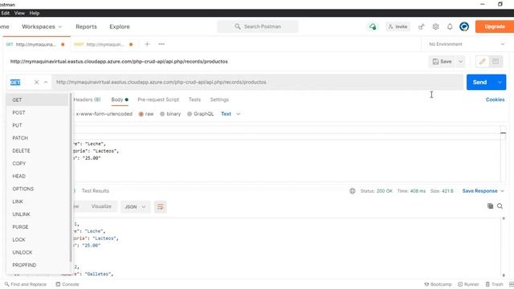The image size is (514, 289).
Task: Copy the response with the copy icon
Action: 490,206
